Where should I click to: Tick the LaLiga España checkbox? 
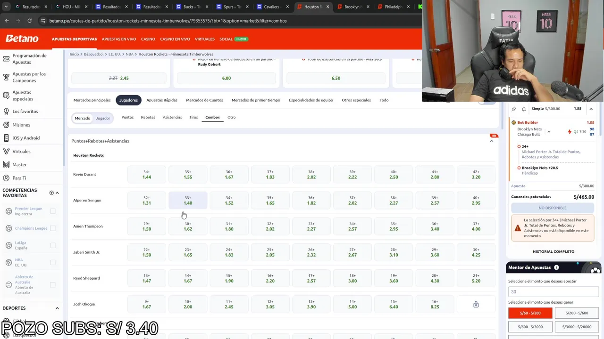[x=53, y=245]
